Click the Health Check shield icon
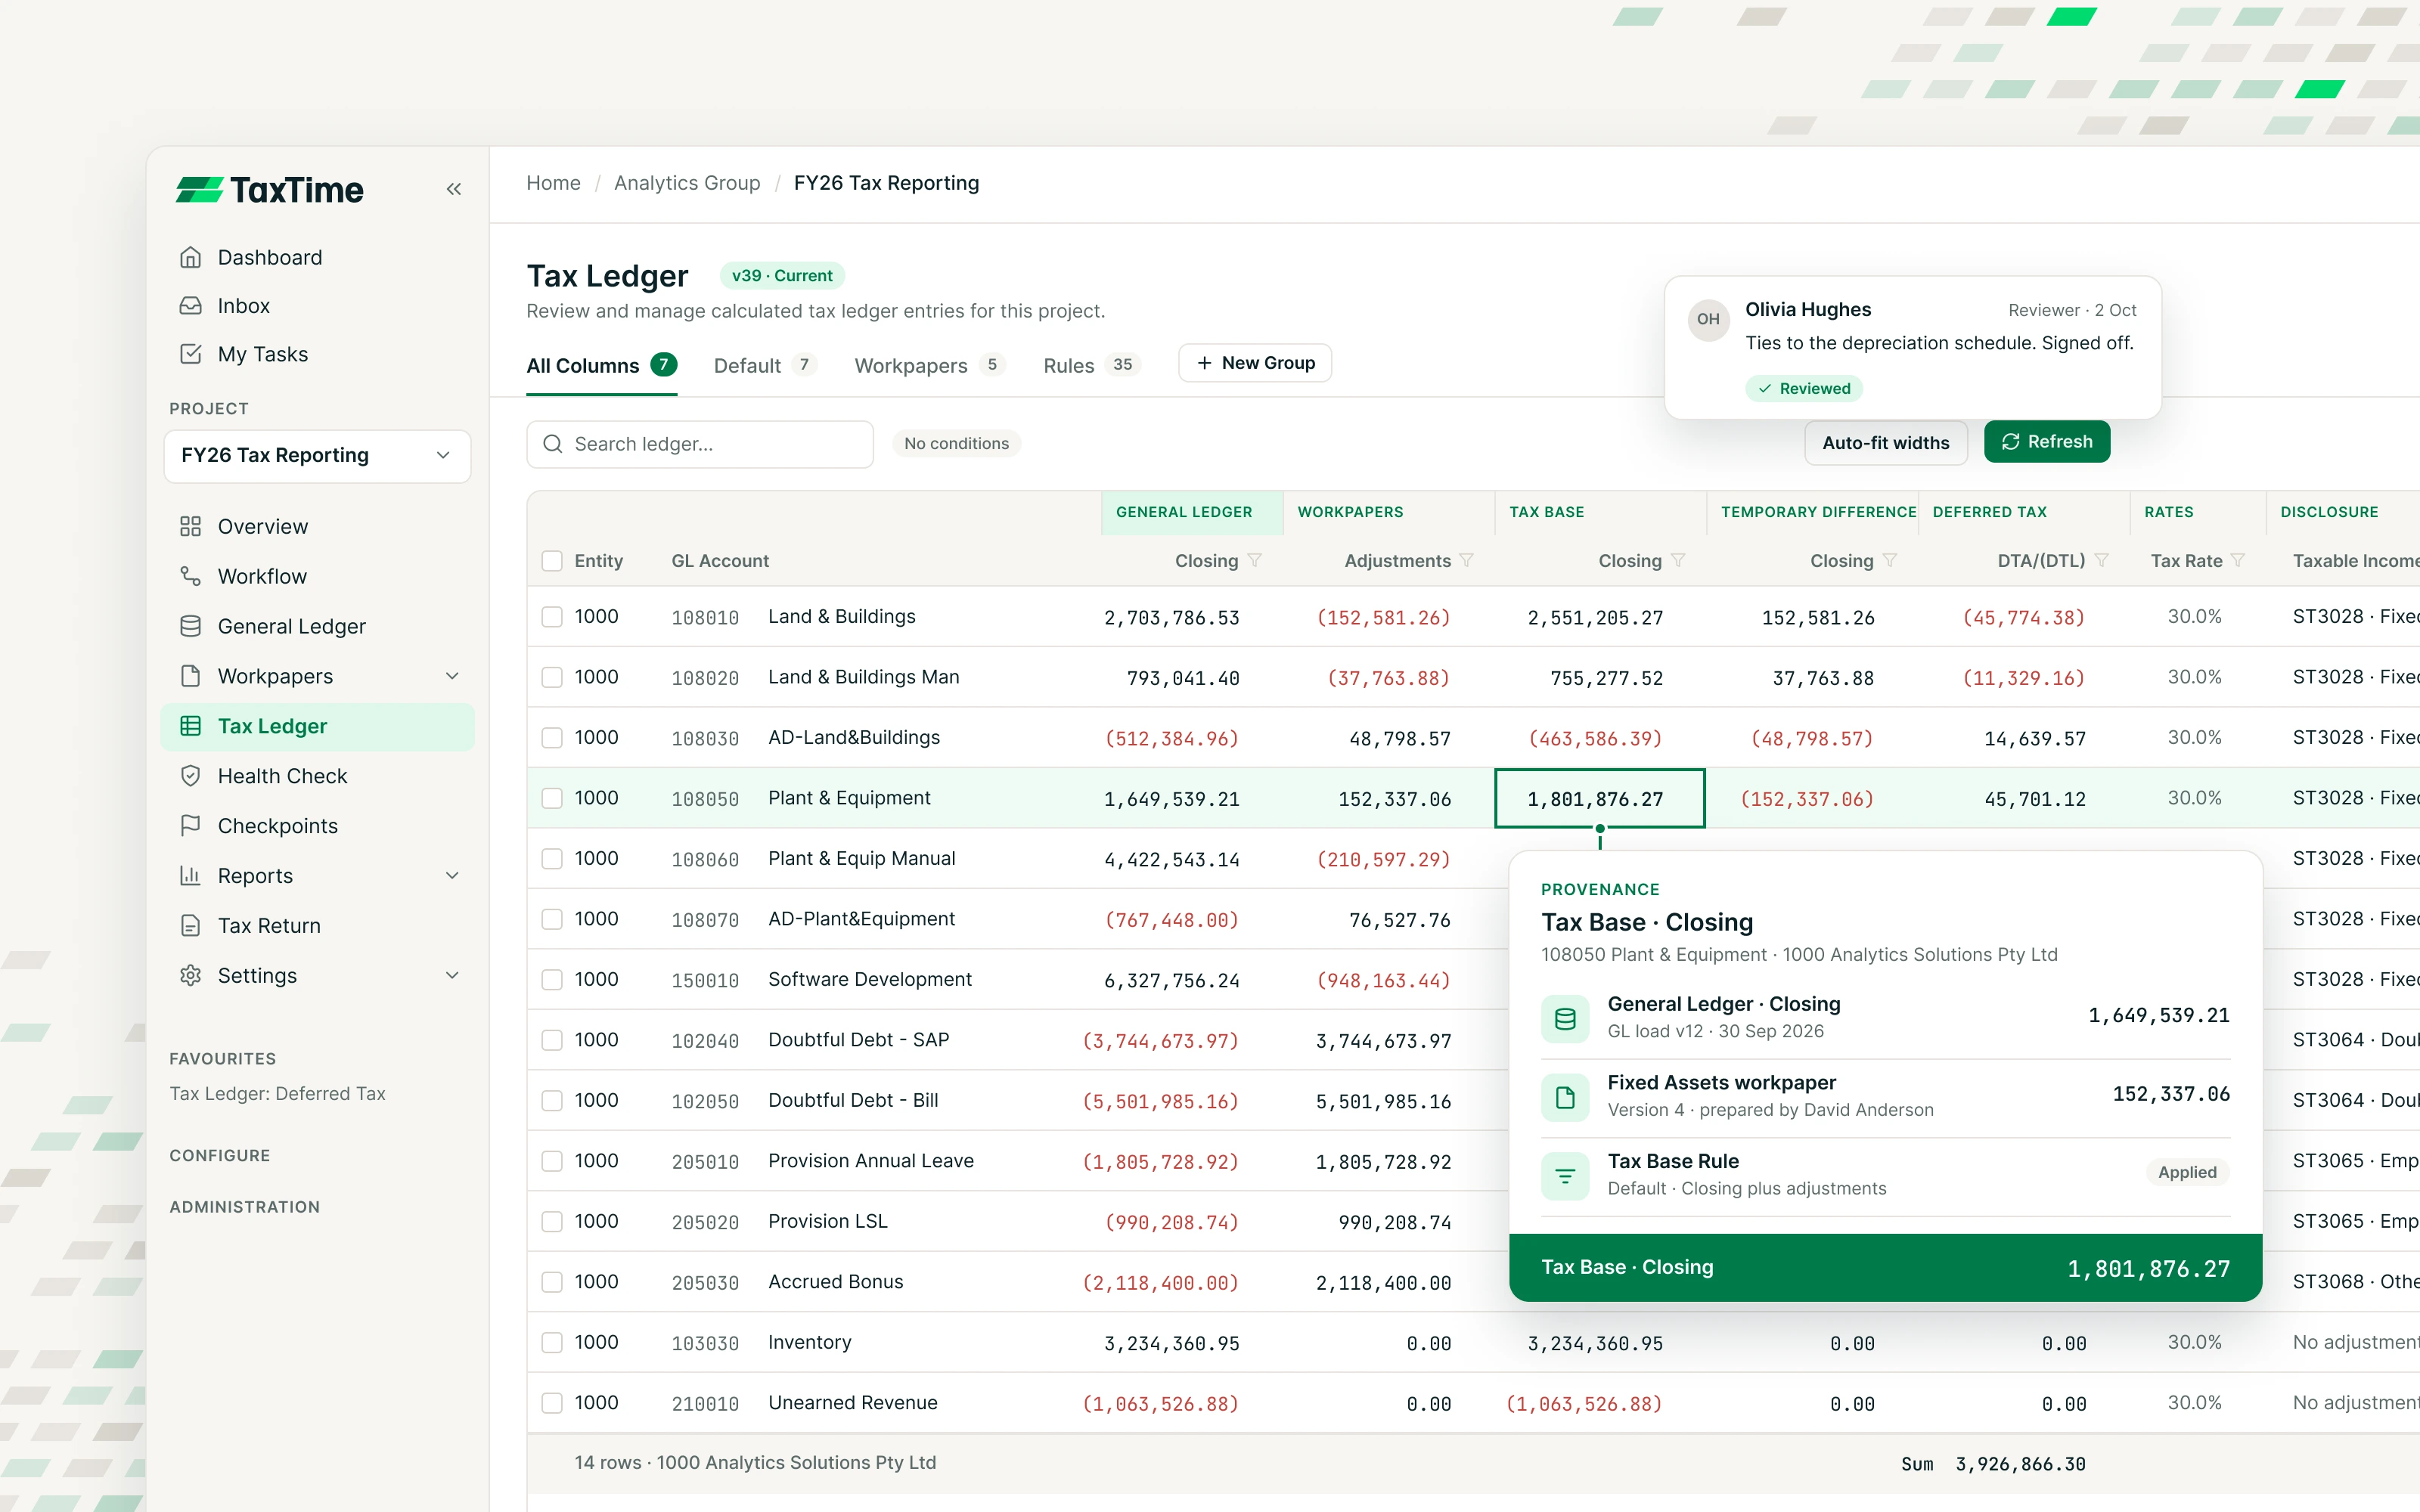Screen dimensions: 2420x1512 [x=190, y=776]
